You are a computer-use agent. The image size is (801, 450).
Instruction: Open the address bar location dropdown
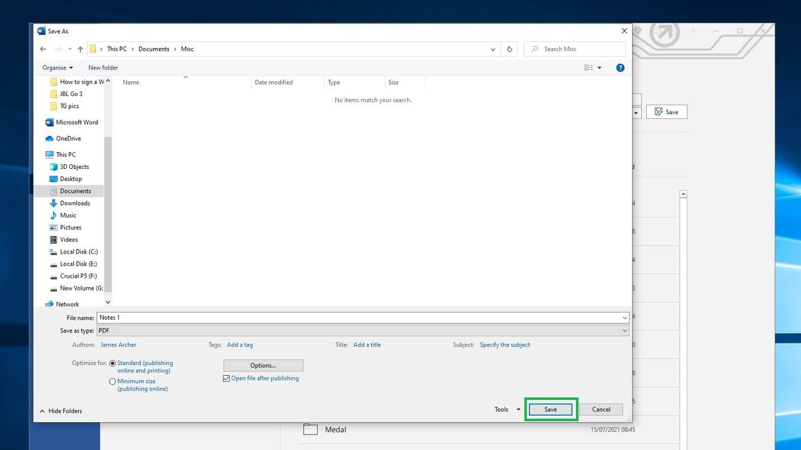point(493,49)
